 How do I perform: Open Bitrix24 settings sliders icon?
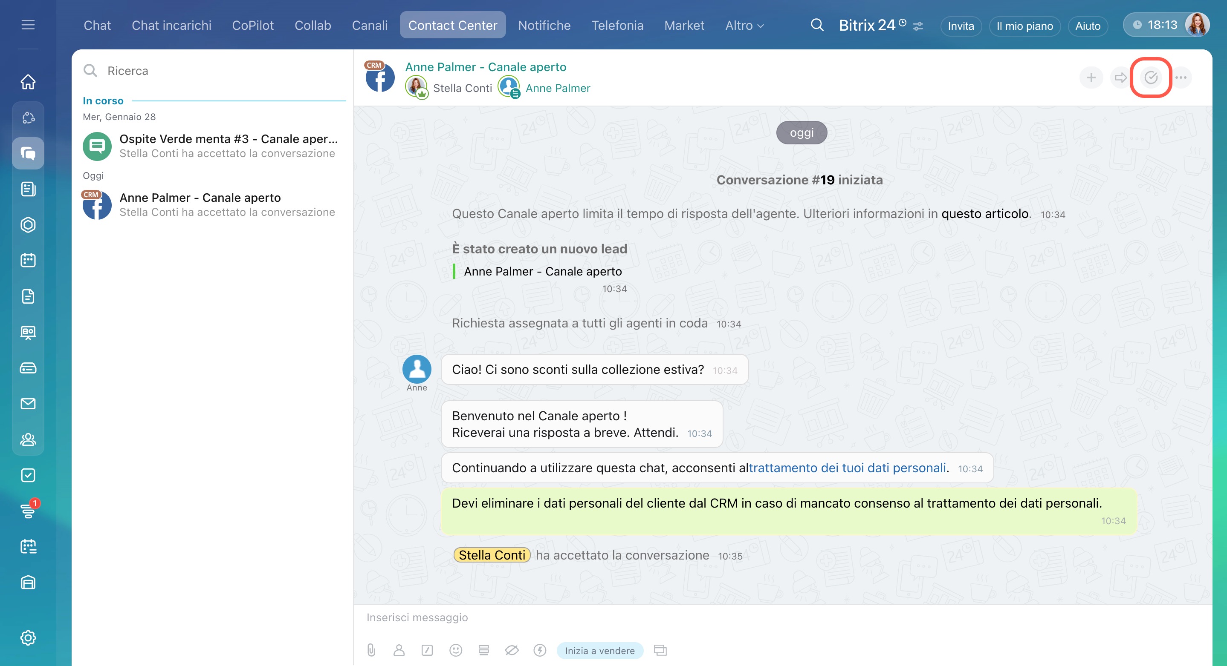[918, 26]
